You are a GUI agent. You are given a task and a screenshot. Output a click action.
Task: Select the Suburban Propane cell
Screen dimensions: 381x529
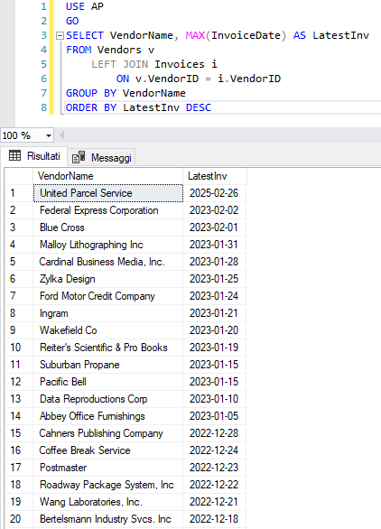(108, 365)
